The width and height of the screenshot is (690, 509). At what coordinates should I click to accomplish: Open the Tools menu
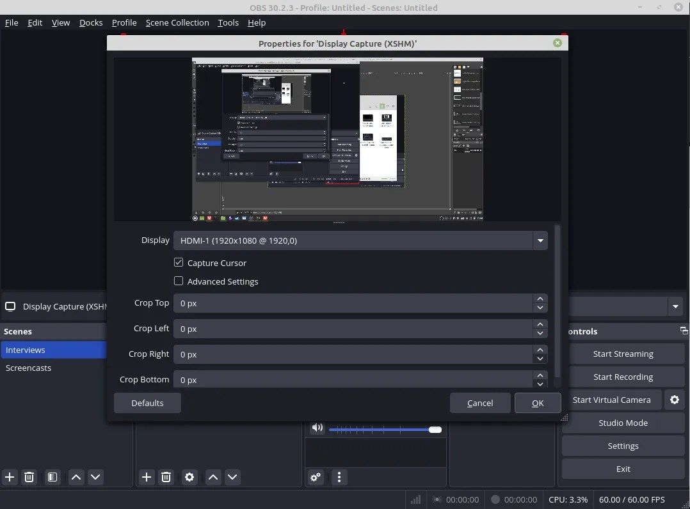click(x=228, y=22)
